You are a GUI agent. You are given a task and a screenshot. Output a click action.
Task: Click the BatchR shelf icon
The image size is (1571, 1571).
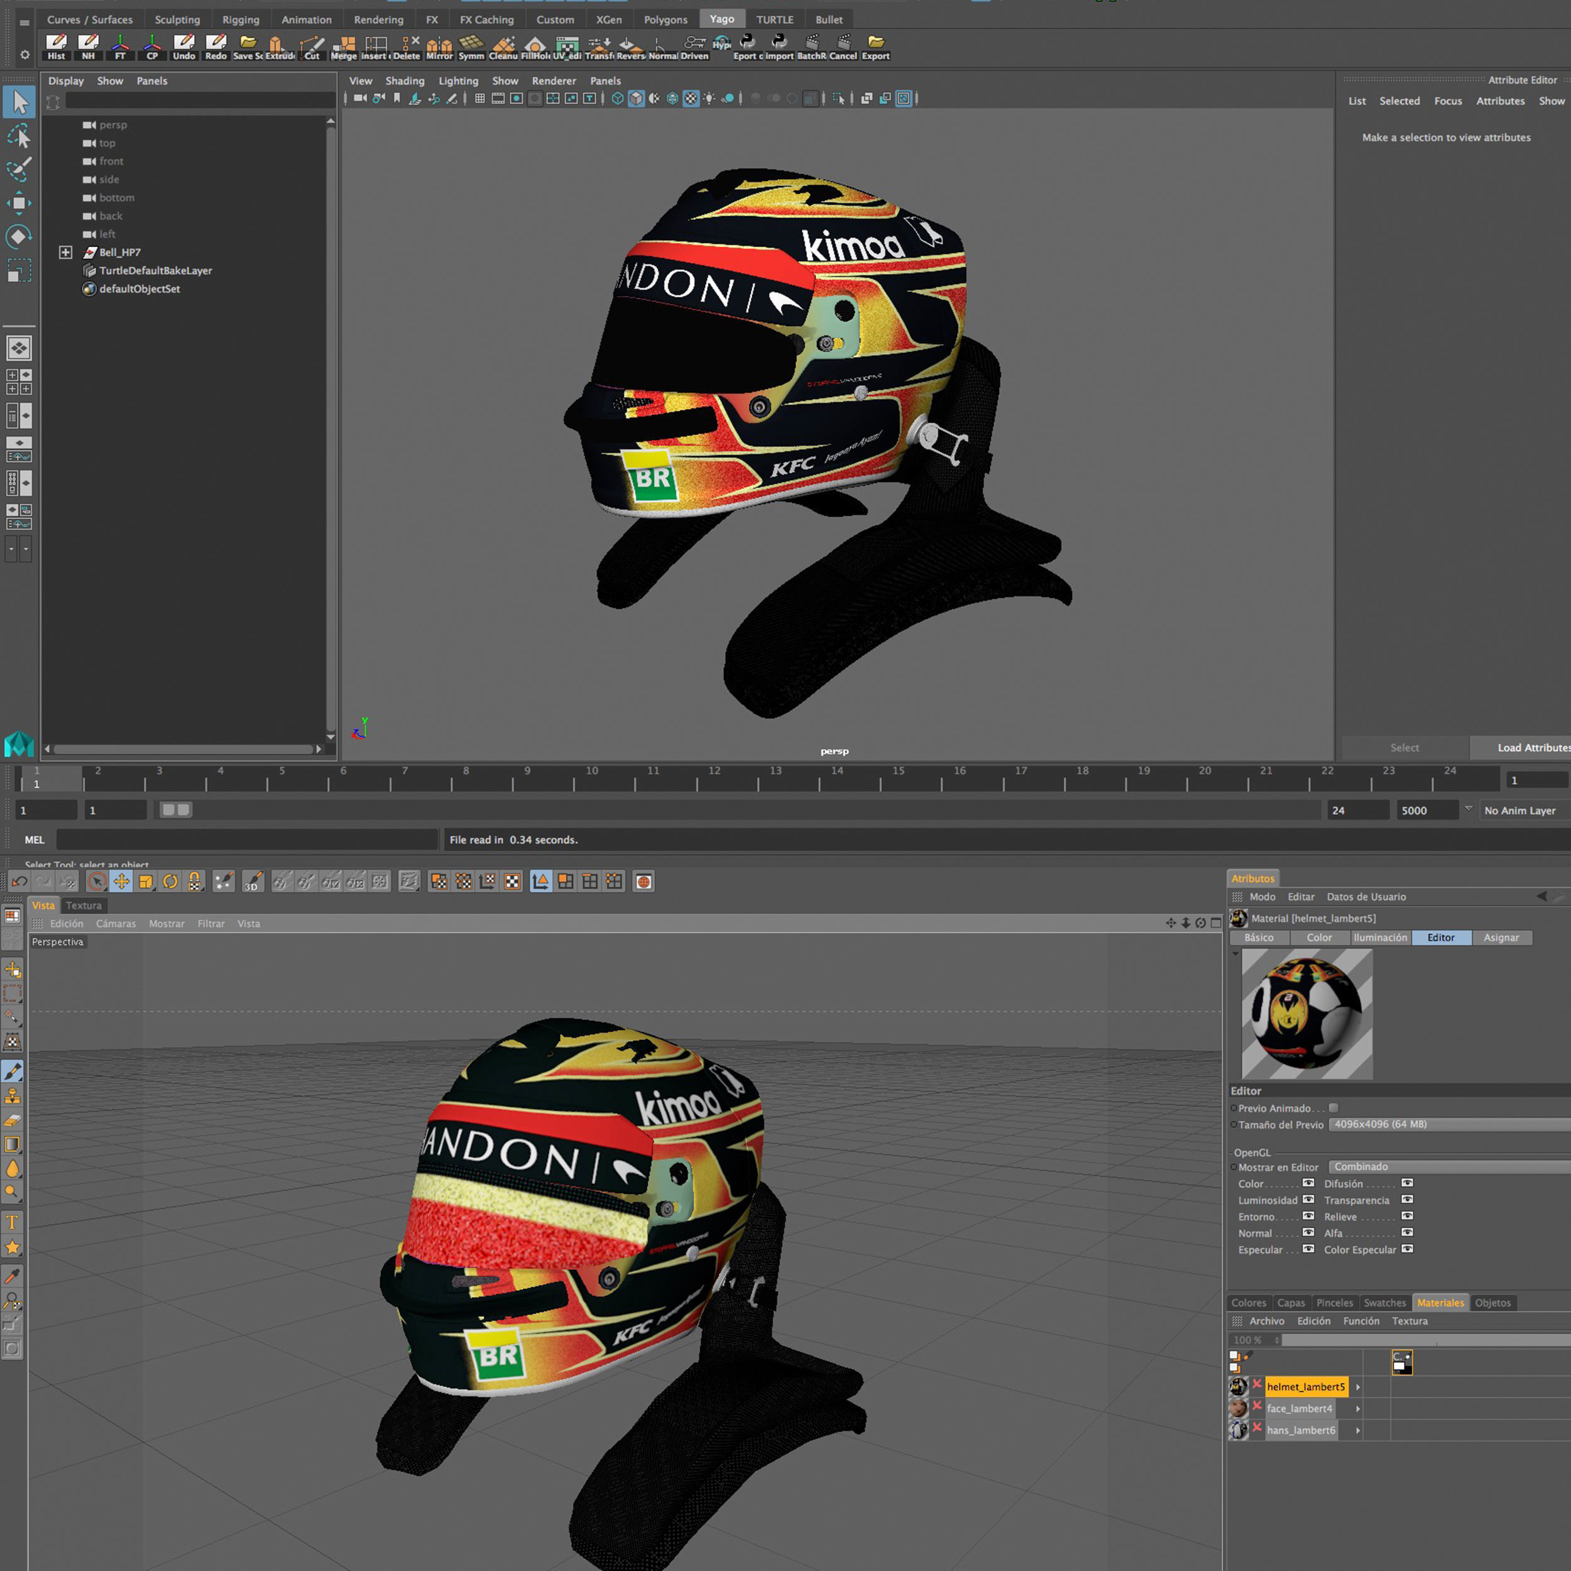811,47
